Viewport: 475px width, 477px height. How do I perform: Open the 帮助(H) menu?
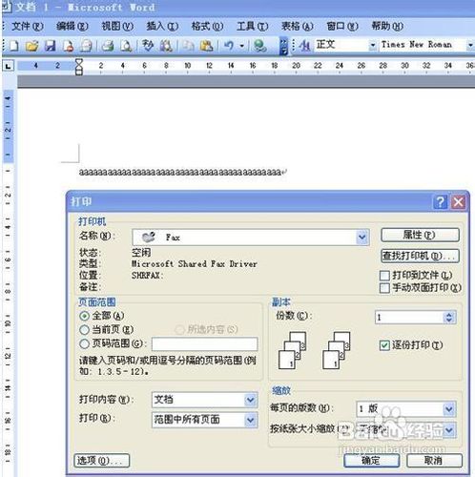pyautogui.click(x=387, y=26)
